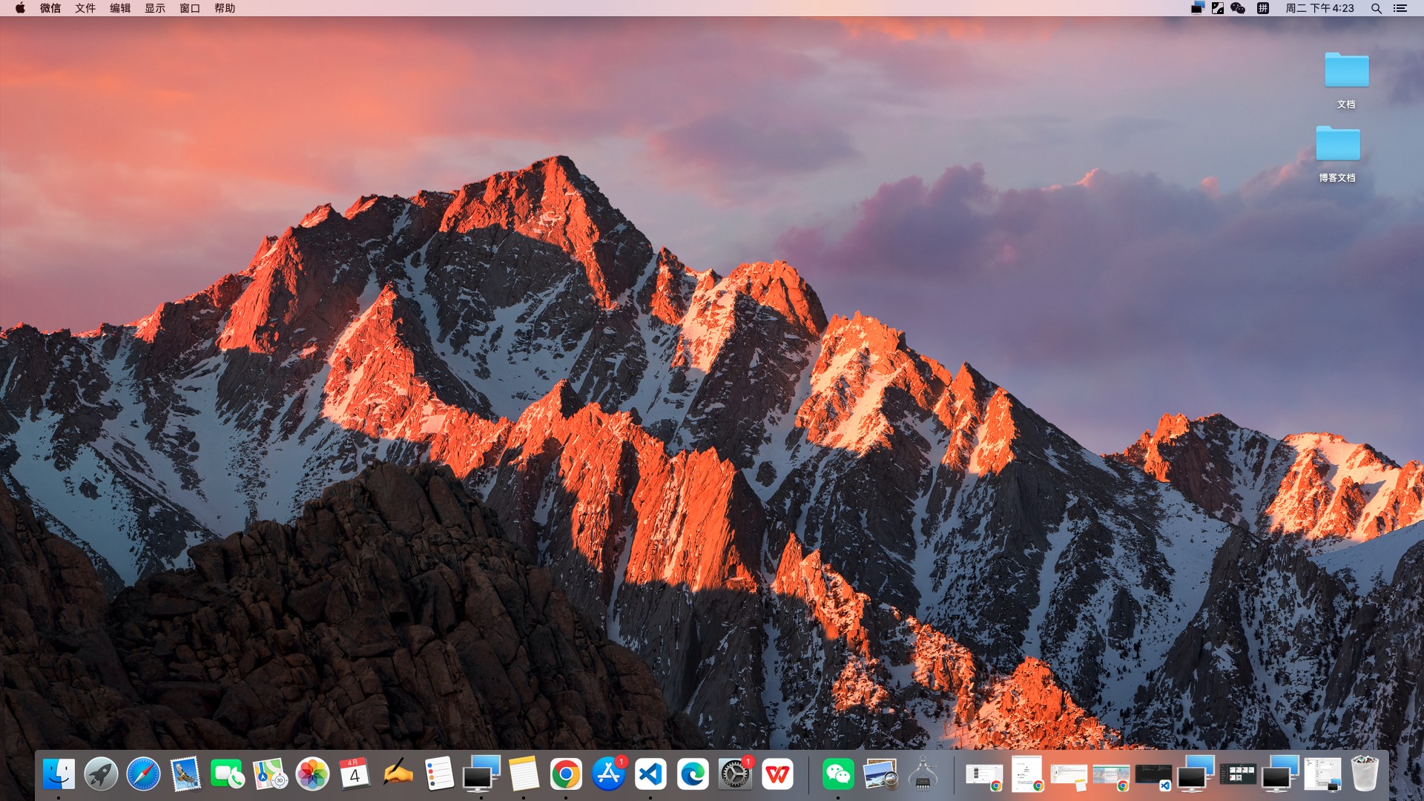Open Launchpad rocket icon in dock
The width and height of the screenshot is (1424, 801).
tap(101, 774)
